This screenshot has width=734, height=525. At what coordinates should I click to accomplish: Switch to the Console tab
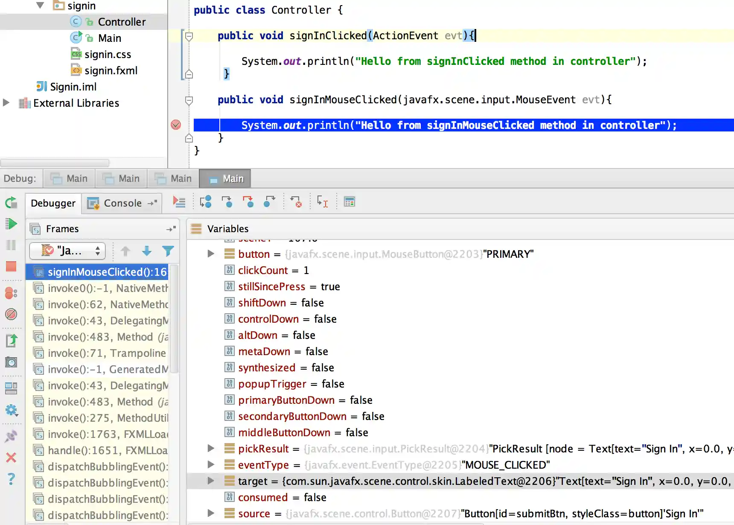point(122,203)
